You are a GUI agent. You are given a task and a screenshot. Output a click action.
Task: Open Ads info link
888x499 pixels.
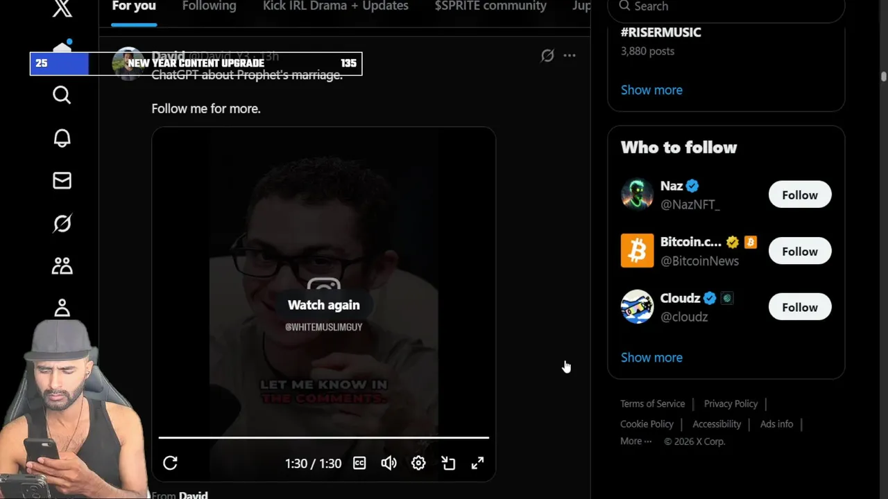tap(776, 423)
